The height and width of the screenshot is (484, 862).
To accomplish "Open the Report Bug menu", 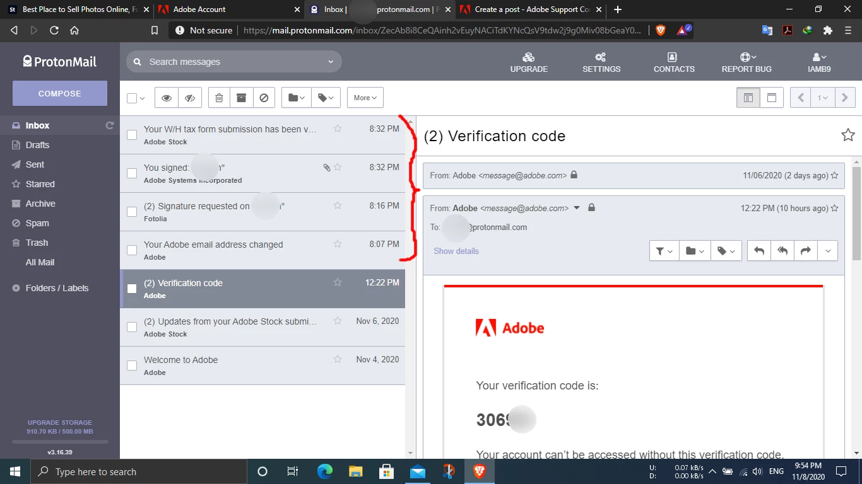I will point(747,62).
